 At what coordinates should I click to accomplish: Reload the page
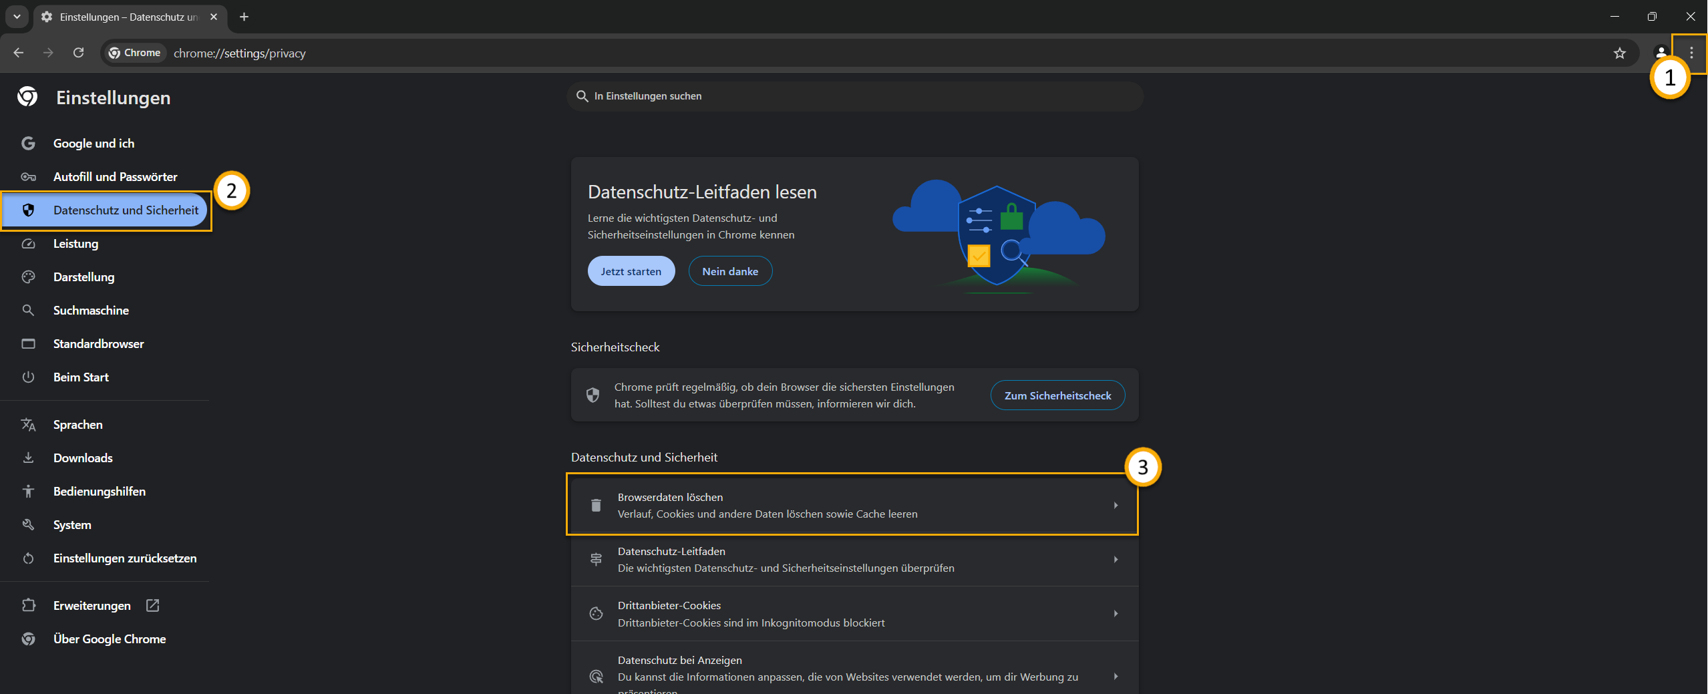tap(78, 53)
